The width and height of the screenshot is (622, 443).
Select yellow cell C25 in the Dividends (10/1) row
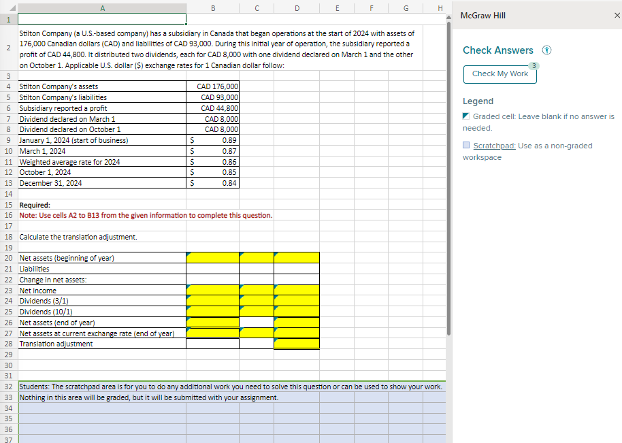(257, 312)
